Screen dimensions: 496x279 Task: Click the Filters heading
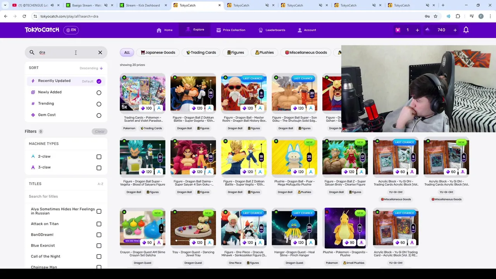click(x=31, y=131)
